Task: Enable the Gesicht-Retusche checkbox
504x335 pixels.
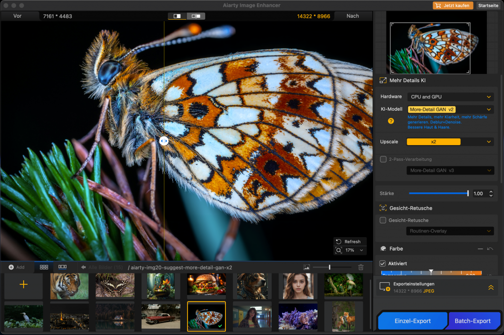Action: (x=383, y=220)
